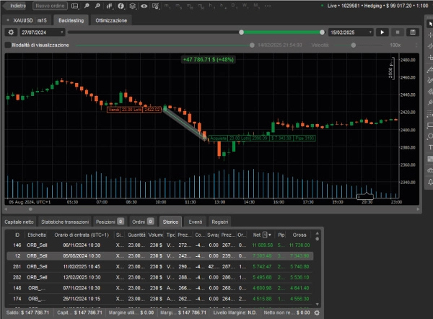The width and height of the screenshot is (433, 319).
Task: Enable Modalità di visualizzazione checkbox
Action: [x=7, y=45]
